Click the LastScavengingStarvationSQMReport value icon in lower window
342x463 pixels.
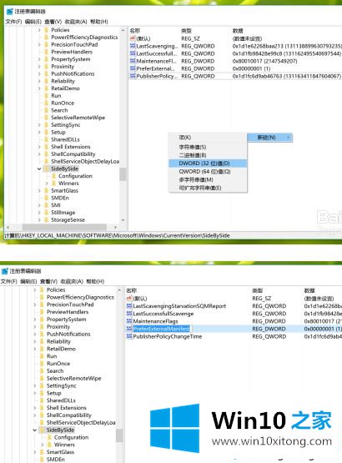(x=129, y=306)
